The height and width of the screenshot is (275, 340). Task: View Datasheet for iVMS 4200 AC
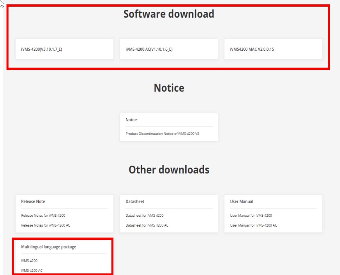tap(147, 225)
